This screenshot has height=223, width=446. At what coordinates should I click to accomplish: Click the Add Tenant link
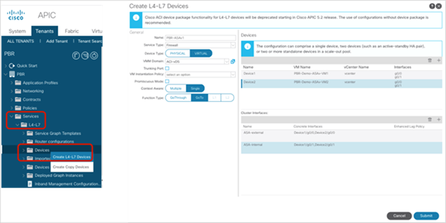pyautogui.click(x=57, y=41)
